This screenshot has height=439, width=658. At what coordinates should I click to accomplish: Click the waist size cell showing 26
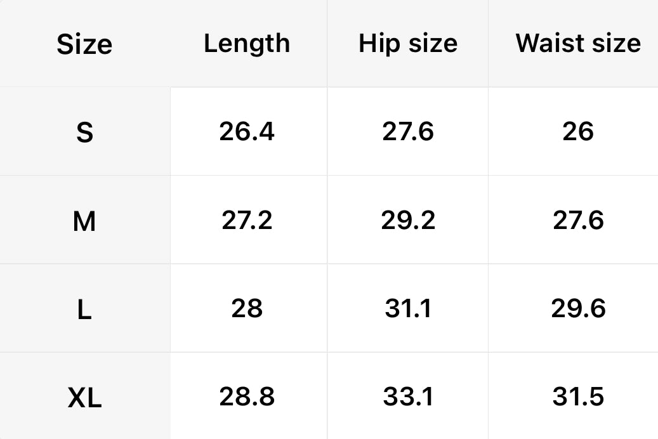tap(578, 131)
